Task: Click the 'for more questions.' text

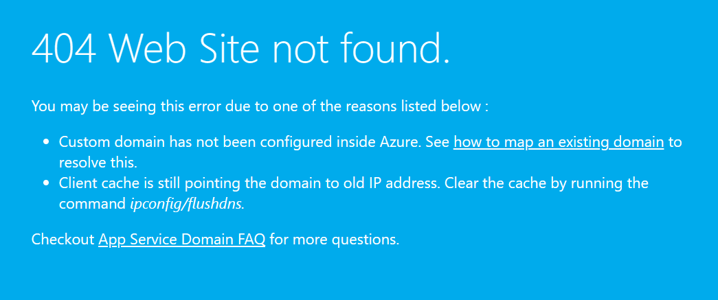Action: [x=334, y=240]
